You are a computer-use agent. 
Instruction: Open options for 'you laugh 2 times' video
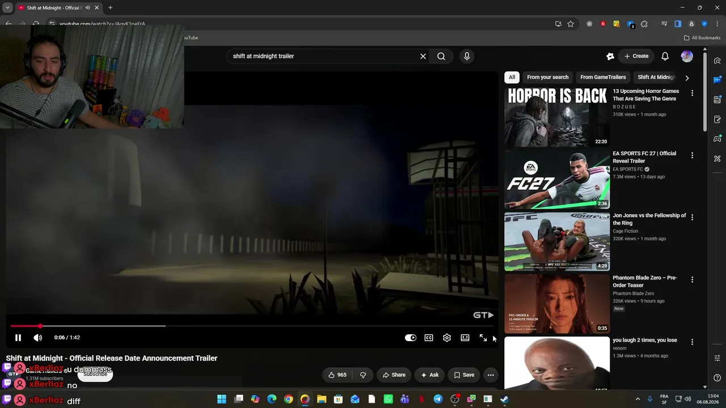(x=692, y=342)
